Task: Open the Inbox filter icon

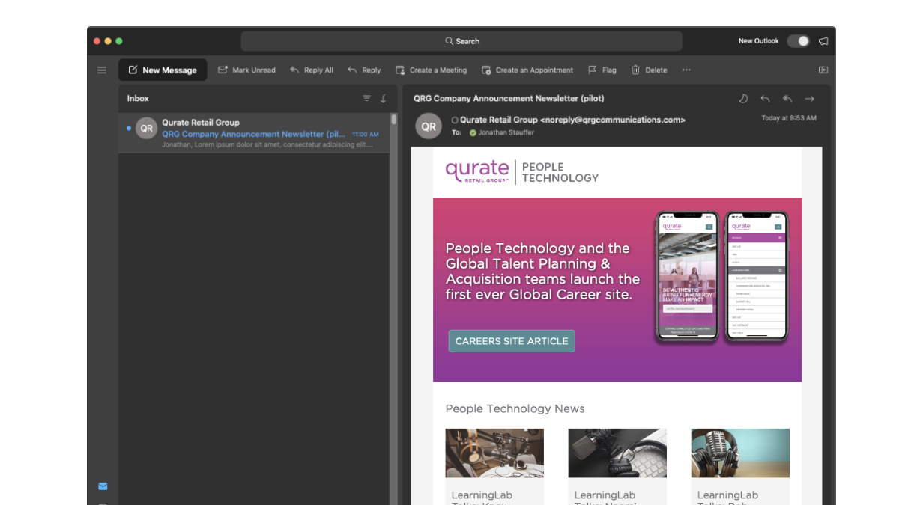Action: tap(366, 98)
